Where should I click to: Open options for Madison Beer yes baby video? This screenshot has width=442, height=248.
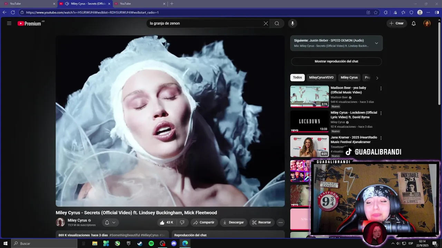[x=381, y=89]
